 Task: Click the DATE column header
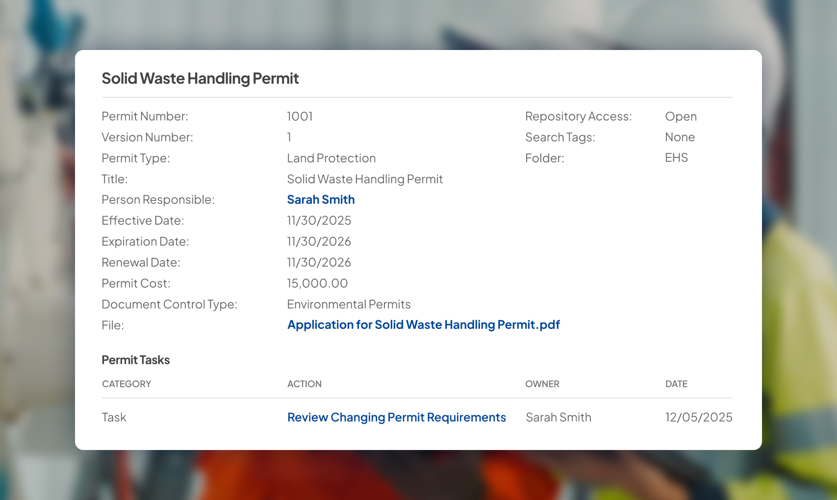676,384
